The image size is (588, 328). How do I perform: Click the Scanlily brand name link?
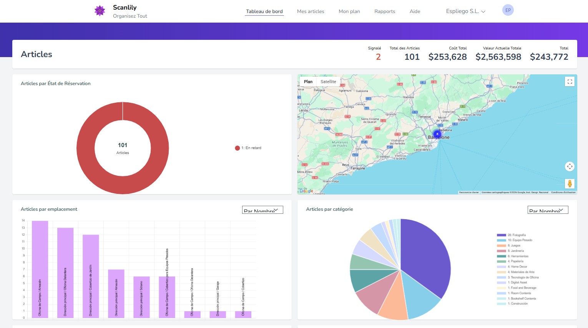coord(125,7)
